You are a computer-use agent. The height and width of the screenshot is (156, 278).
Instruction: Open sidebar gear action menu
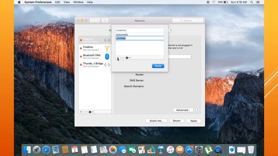91,112
